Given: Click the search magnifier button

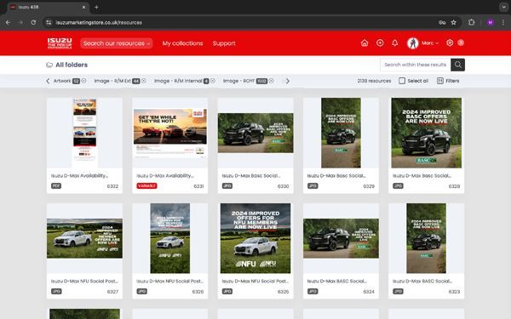Looking at the screenshot, I should [457, 65].
